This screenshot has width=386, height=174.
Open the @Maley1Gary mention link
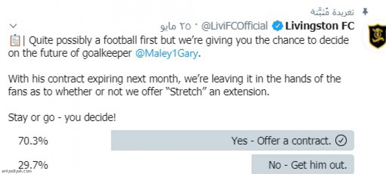click(166, 53)
